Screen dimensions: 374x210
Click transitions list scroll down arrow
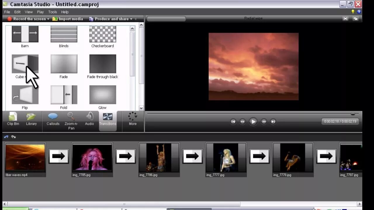coord(141,108)
